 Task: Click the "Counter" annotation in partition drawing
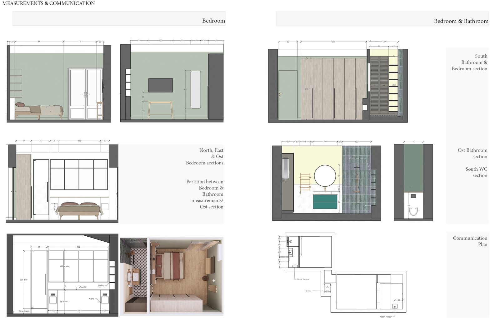click(x=83, y=287)
